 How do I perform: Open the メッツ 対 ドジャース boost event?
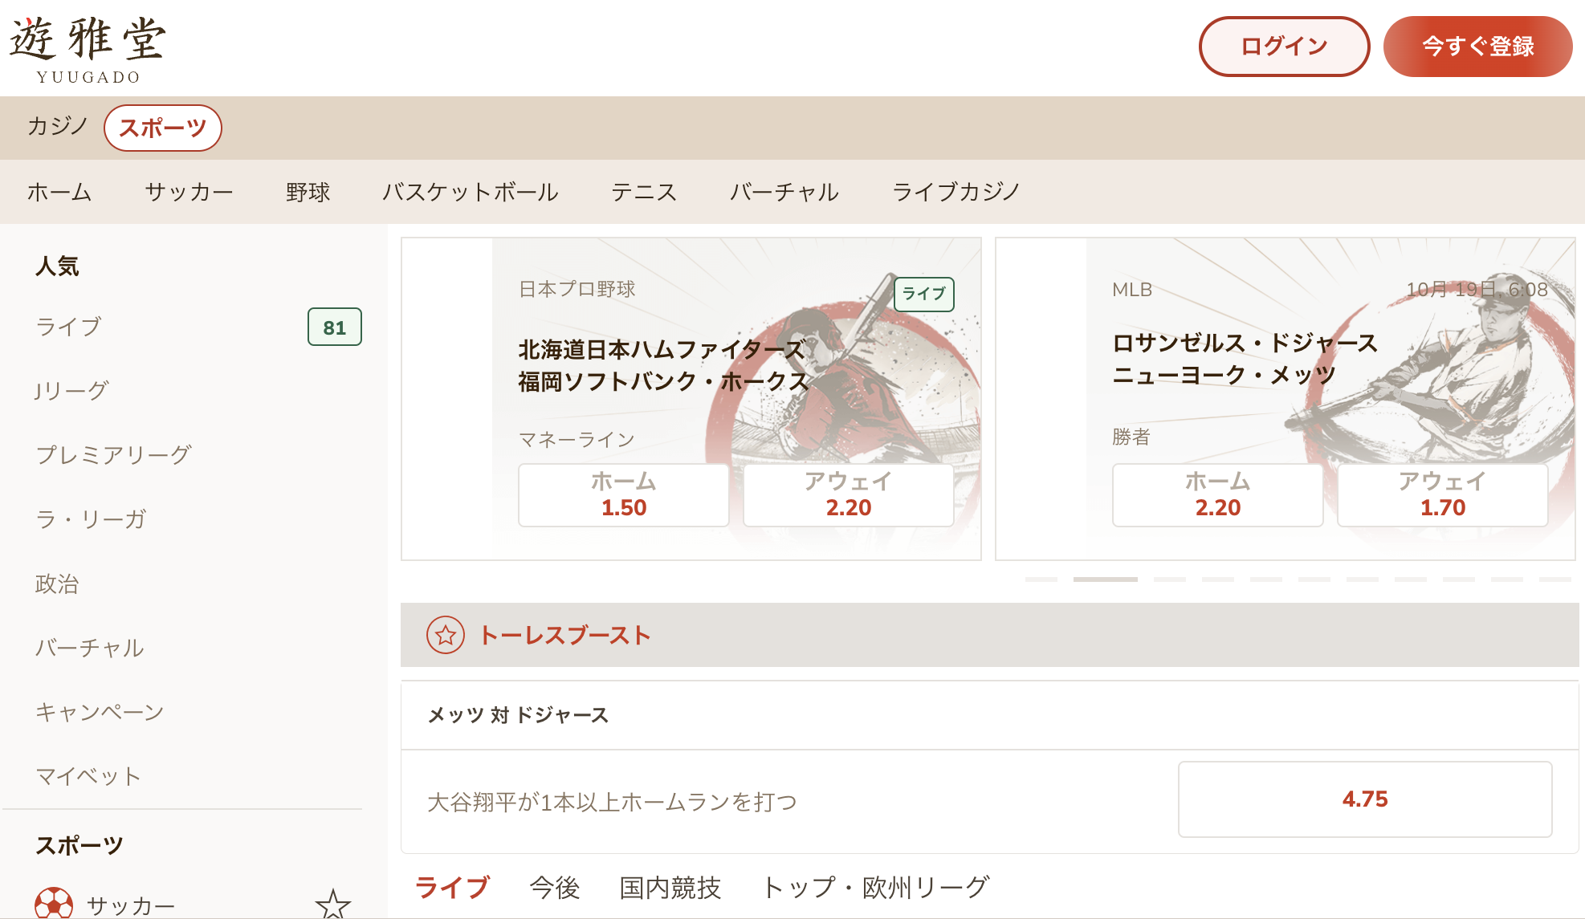pos(518,715)
